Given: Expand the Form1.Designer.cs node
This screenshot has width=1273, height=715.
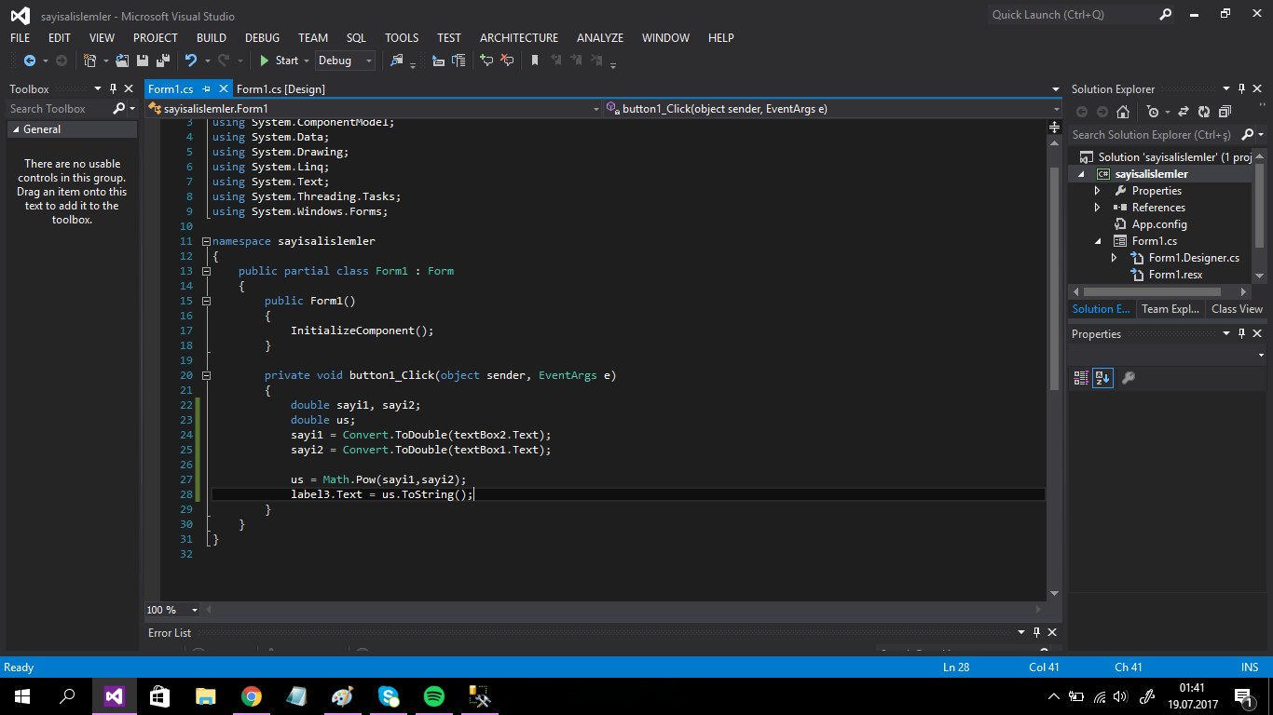Looking at the screenshot, I should click(x=1114, y=258).
